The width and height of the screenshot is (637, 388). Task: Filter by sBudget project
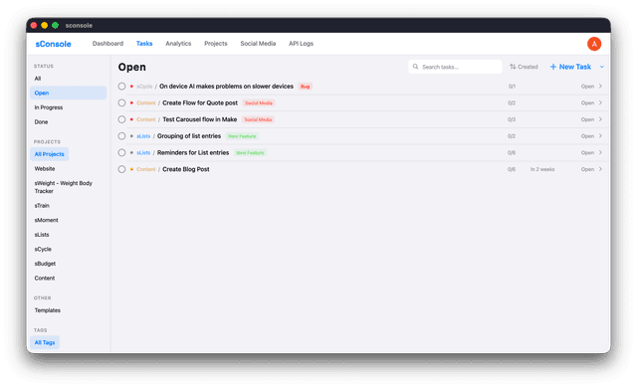pyautogui.click(x=45, y=264)
